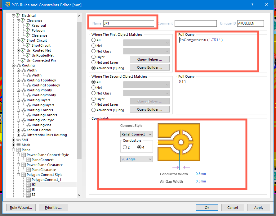Select Advanced (Query) for the second object
The width and height of the screenshot is (276, 216).
click(x=94, y=110)
